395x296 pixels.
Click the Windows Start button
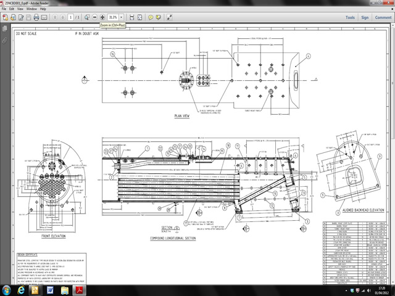7,290
